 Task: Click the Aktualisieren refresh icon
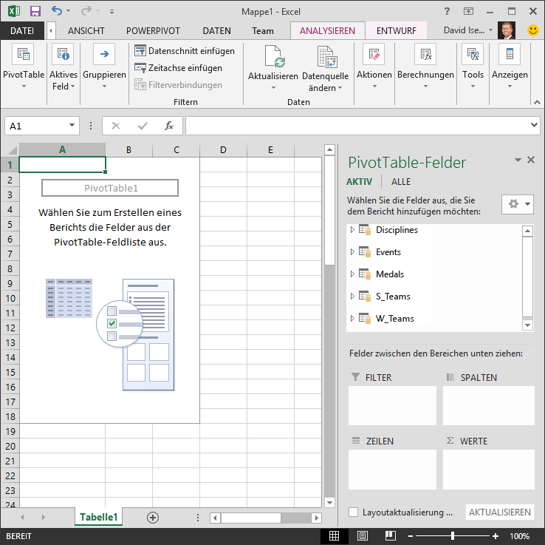click(x=273, y=56)
